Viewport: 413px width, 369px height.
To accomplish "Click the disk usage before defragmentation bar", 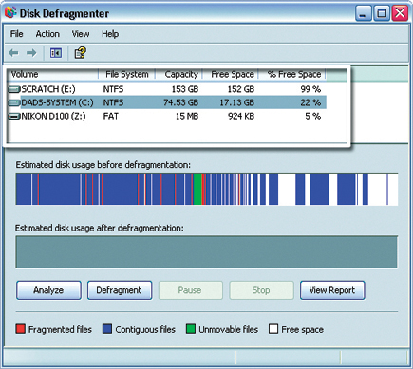I will click(x=207, y=189).
